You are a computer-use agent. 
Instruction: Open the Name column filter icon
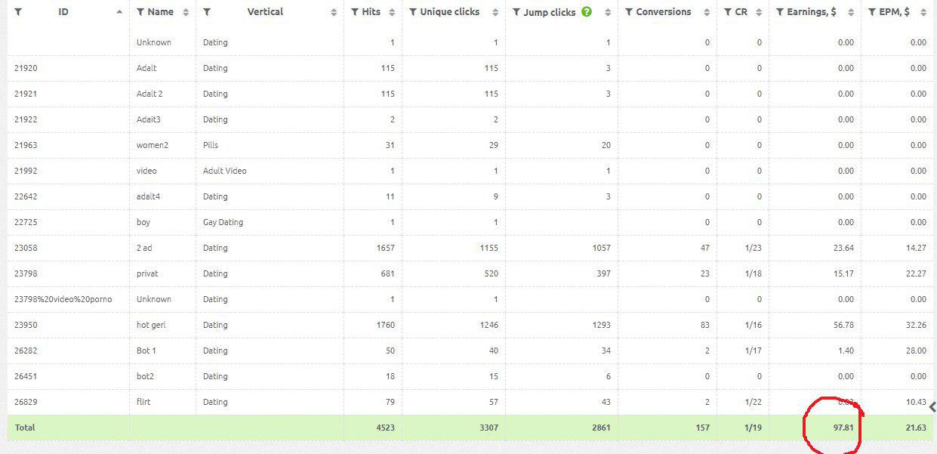point(140,12)
